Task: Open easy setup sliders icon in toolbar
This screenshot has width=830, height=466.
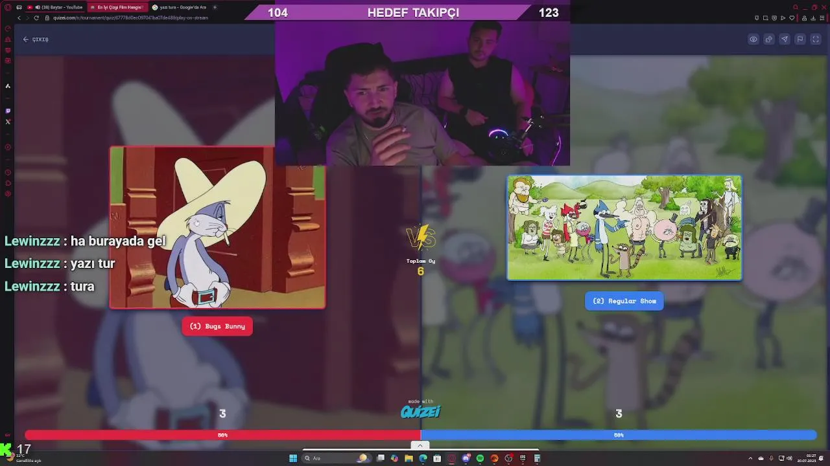Action: tap(822, 17)
